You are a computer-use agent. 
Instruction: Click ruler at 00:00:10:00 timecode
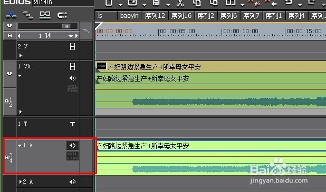(241, 32)
